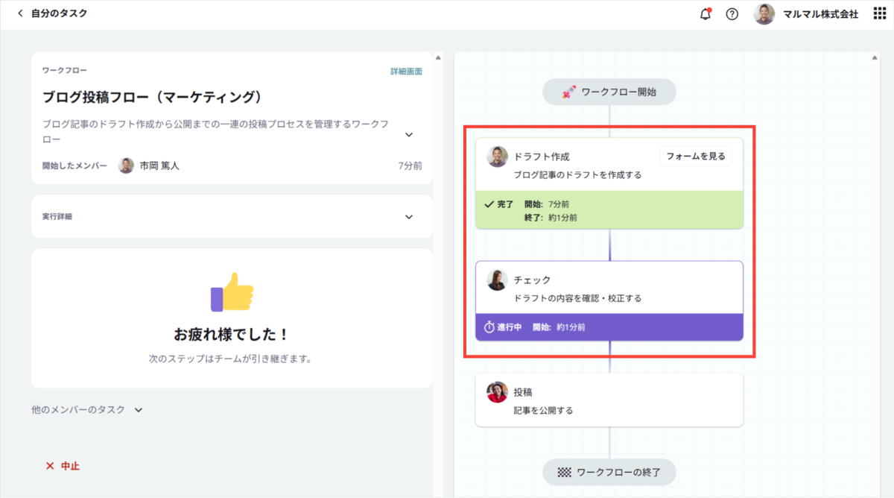This screenshot has height=498, width=894.
Task: Click the 進行中 stopwatch icon
Action: pos(489,327)
